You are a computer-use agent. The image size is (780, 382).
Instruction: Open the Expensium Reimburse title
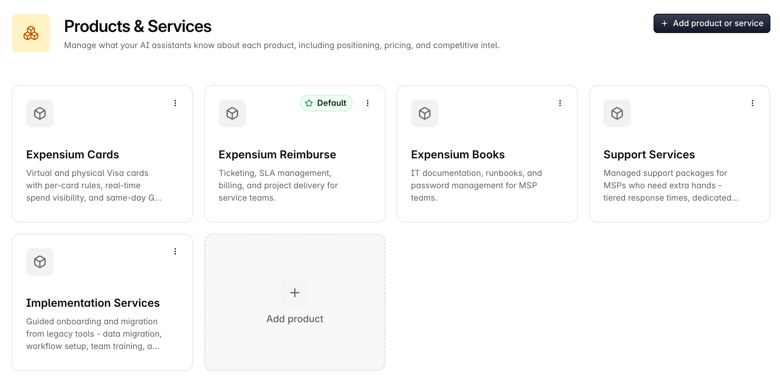277,155
